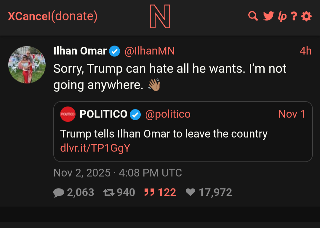Image resolution: width=320 pixels, height=228 pixels.
Task: Click the Nitter N logo
Action: [x=160, y=17]
